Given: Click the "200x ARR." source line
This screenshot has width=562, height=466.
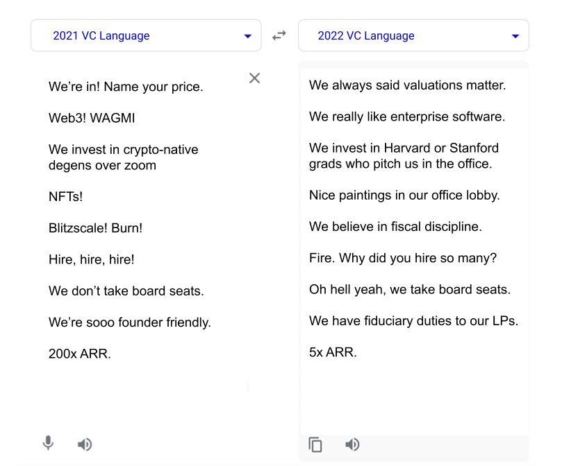Looking at the screenshot, I should (80, 354).
